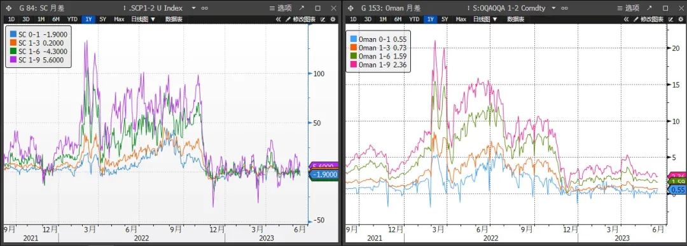Click blue swatch for SC 0-1 legend
Screen dimensions: 687x246
[13, 34]
